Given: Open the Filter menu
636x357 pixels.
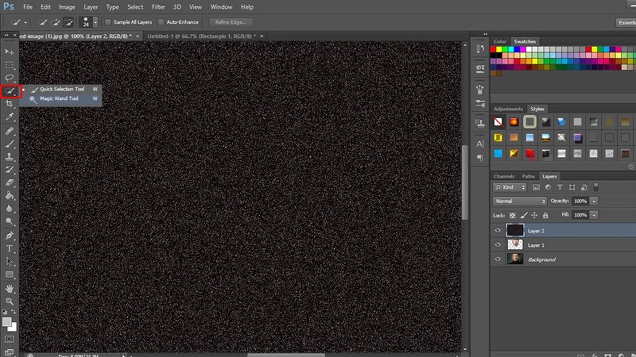Looking at the screenshot, I should [158, 7].
